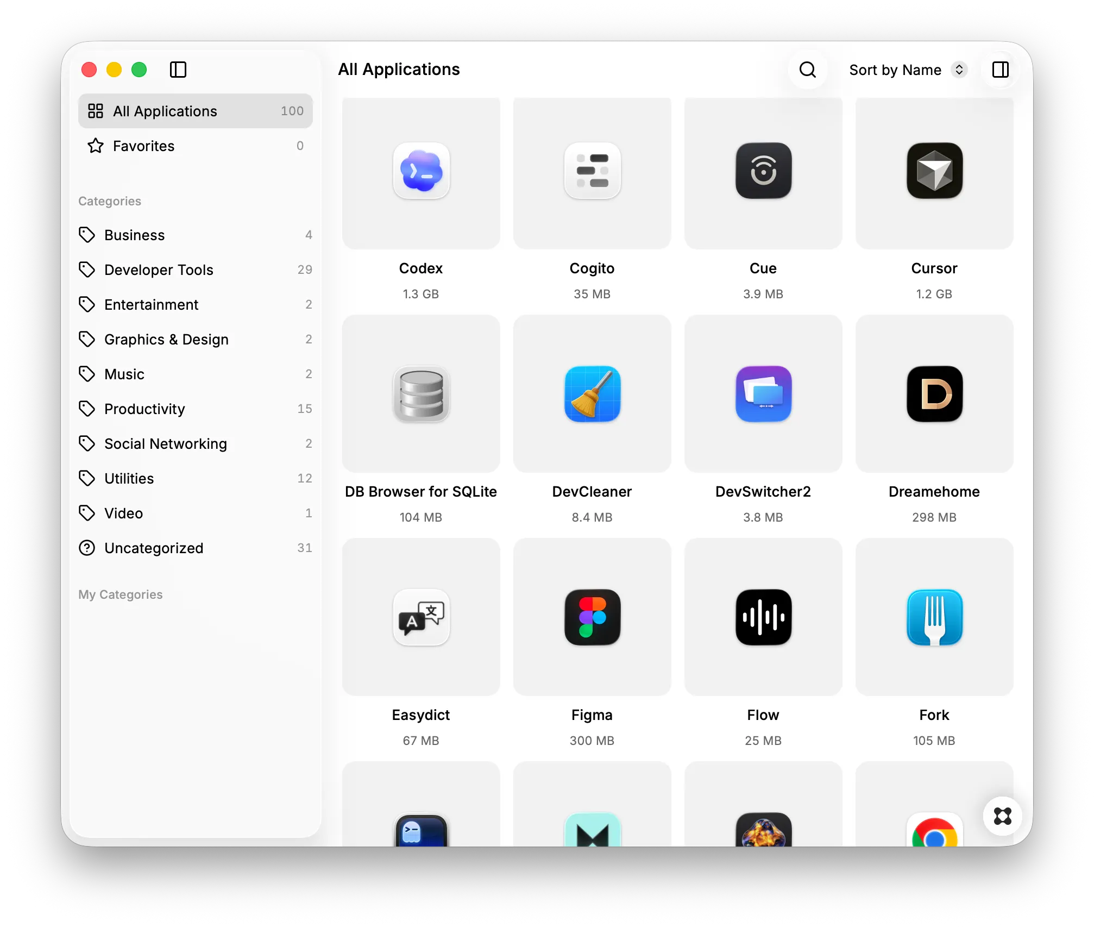This screenshot has height=927, width=1094.
Task: Click the floating four-dot command button
Action: click(1002, 816)
